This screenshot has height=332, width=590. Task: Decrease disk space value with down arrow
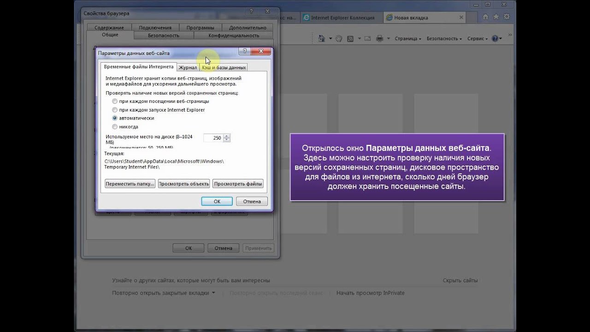pos(227,140)
